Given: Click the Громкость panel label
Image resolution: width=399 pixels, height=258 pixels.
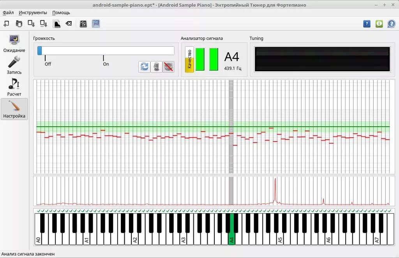Looking at the screenshot, I should coord(44,38).
